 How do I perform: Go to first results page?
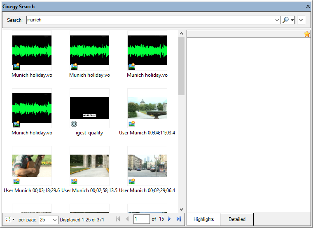(118, 219)
